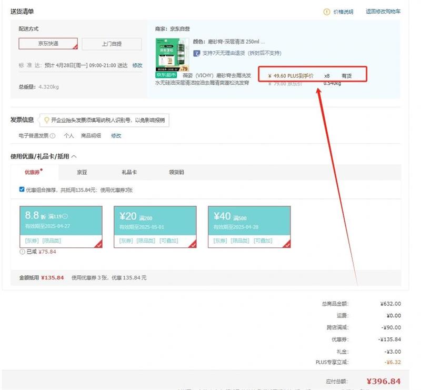
Task: Click the 价格说明 info icon
Action: click(x=326, y=12)
